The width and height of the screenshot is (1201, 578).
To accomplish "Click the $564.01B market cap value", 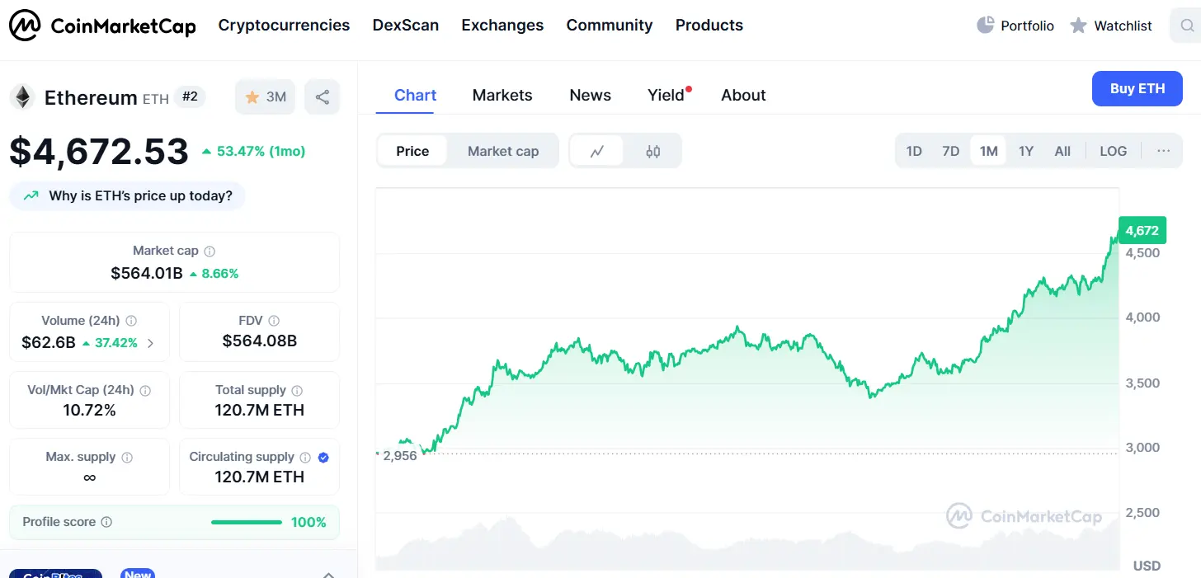I will pos(146,273).
